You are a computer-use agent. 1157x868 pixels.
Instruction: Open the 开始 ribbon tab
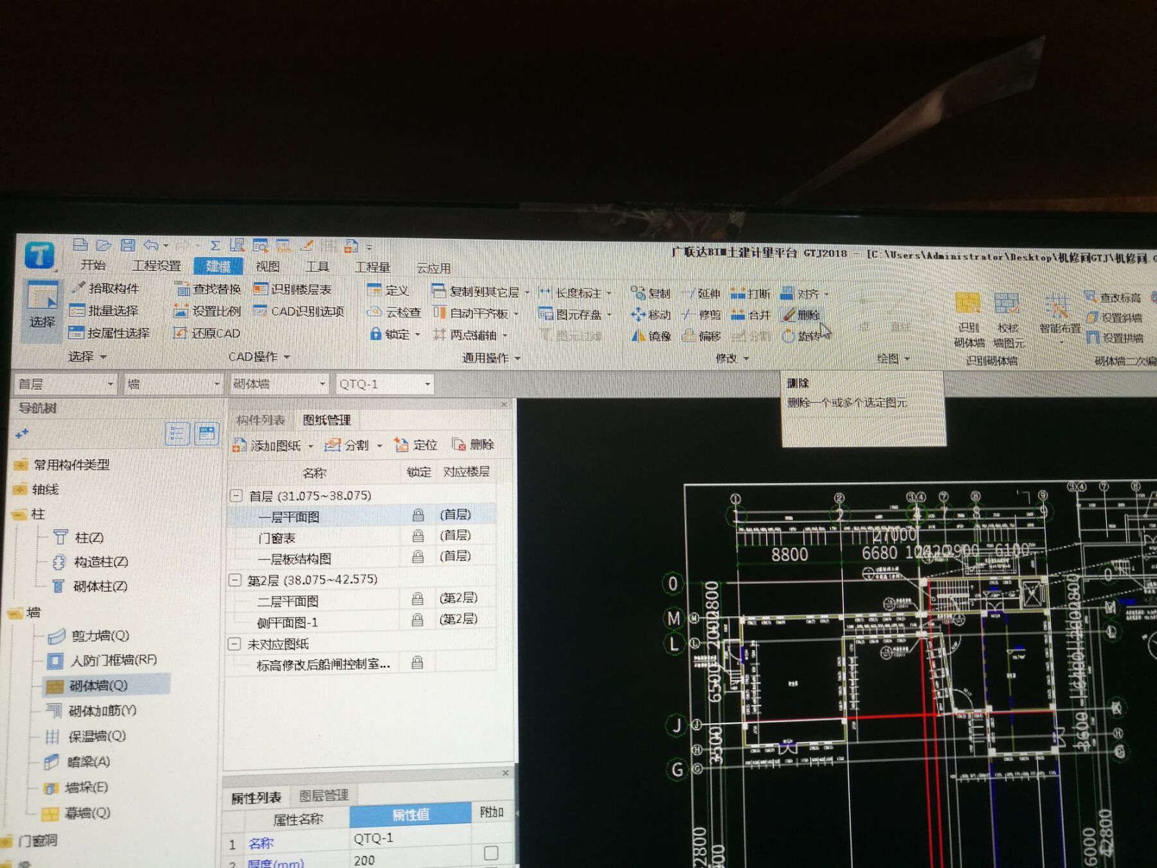[x=93, y=265]
